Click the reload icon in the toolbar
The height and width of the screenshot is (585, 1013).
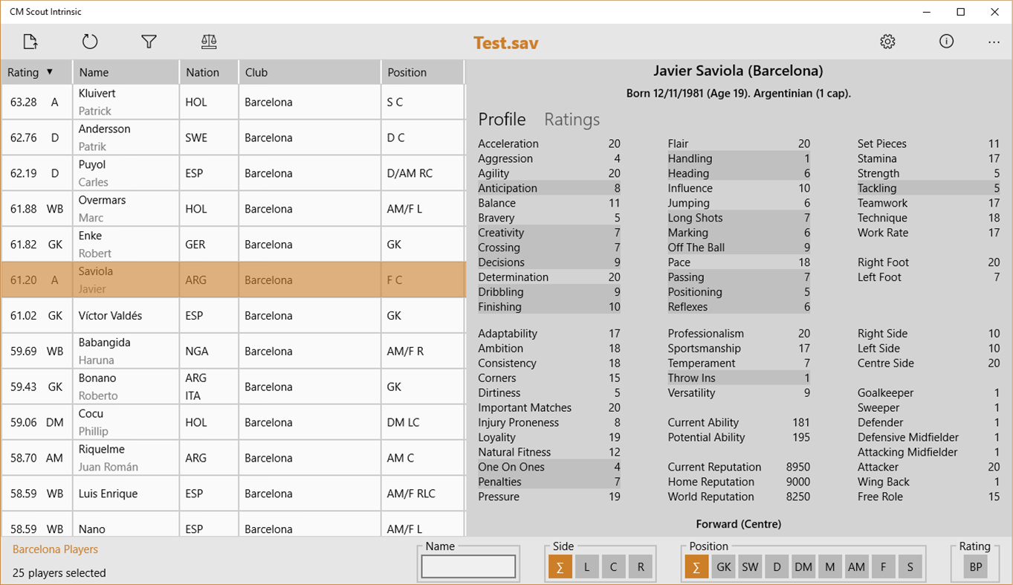pos(89,42)
